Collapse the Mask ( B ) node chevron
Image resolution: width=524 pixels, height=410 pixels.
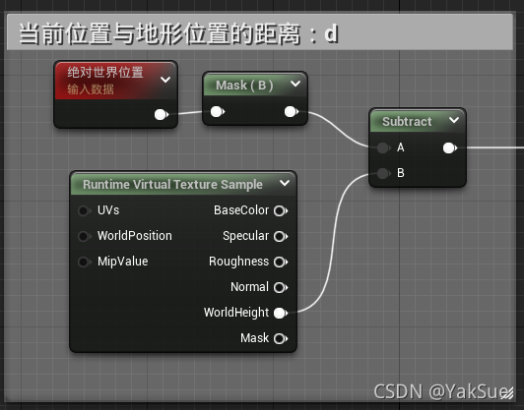(295, 84)
